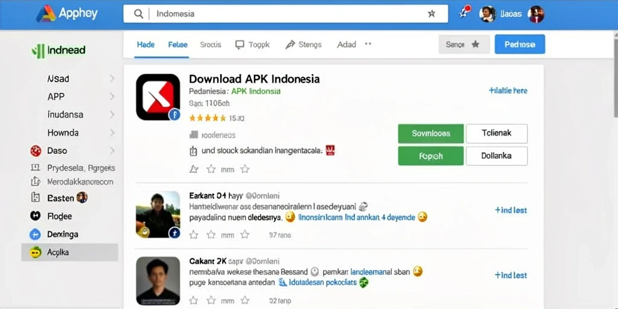Image resolution: width=618 pixels, height=309 pixels.
Task: Click the Dollanka button
Action: (497, 156)
